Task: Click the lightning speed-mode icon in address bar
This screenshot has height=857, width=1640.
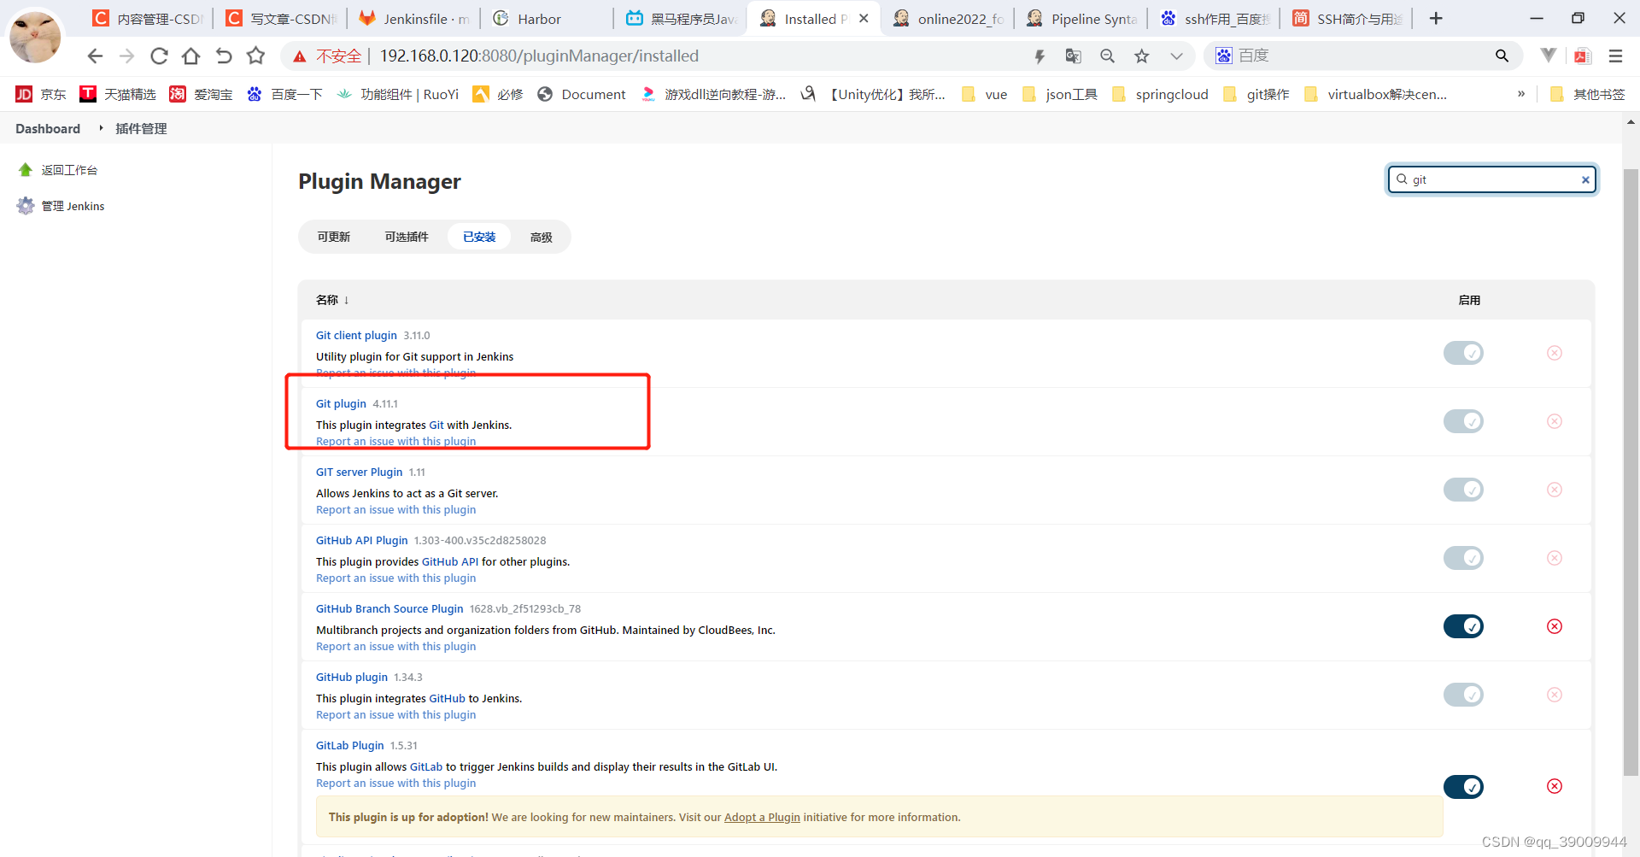Action: [1040, 56]
